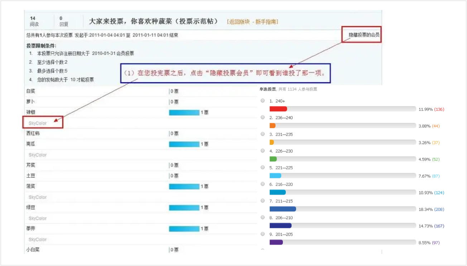The image size is (467, 266).
Task: Select the "221—225" score range
Action: pos(263,167)
